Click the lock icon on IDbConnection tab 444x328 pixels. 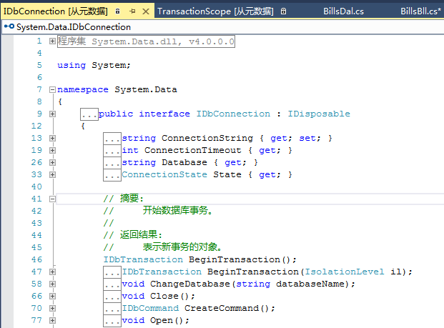(x=117, y=11)
